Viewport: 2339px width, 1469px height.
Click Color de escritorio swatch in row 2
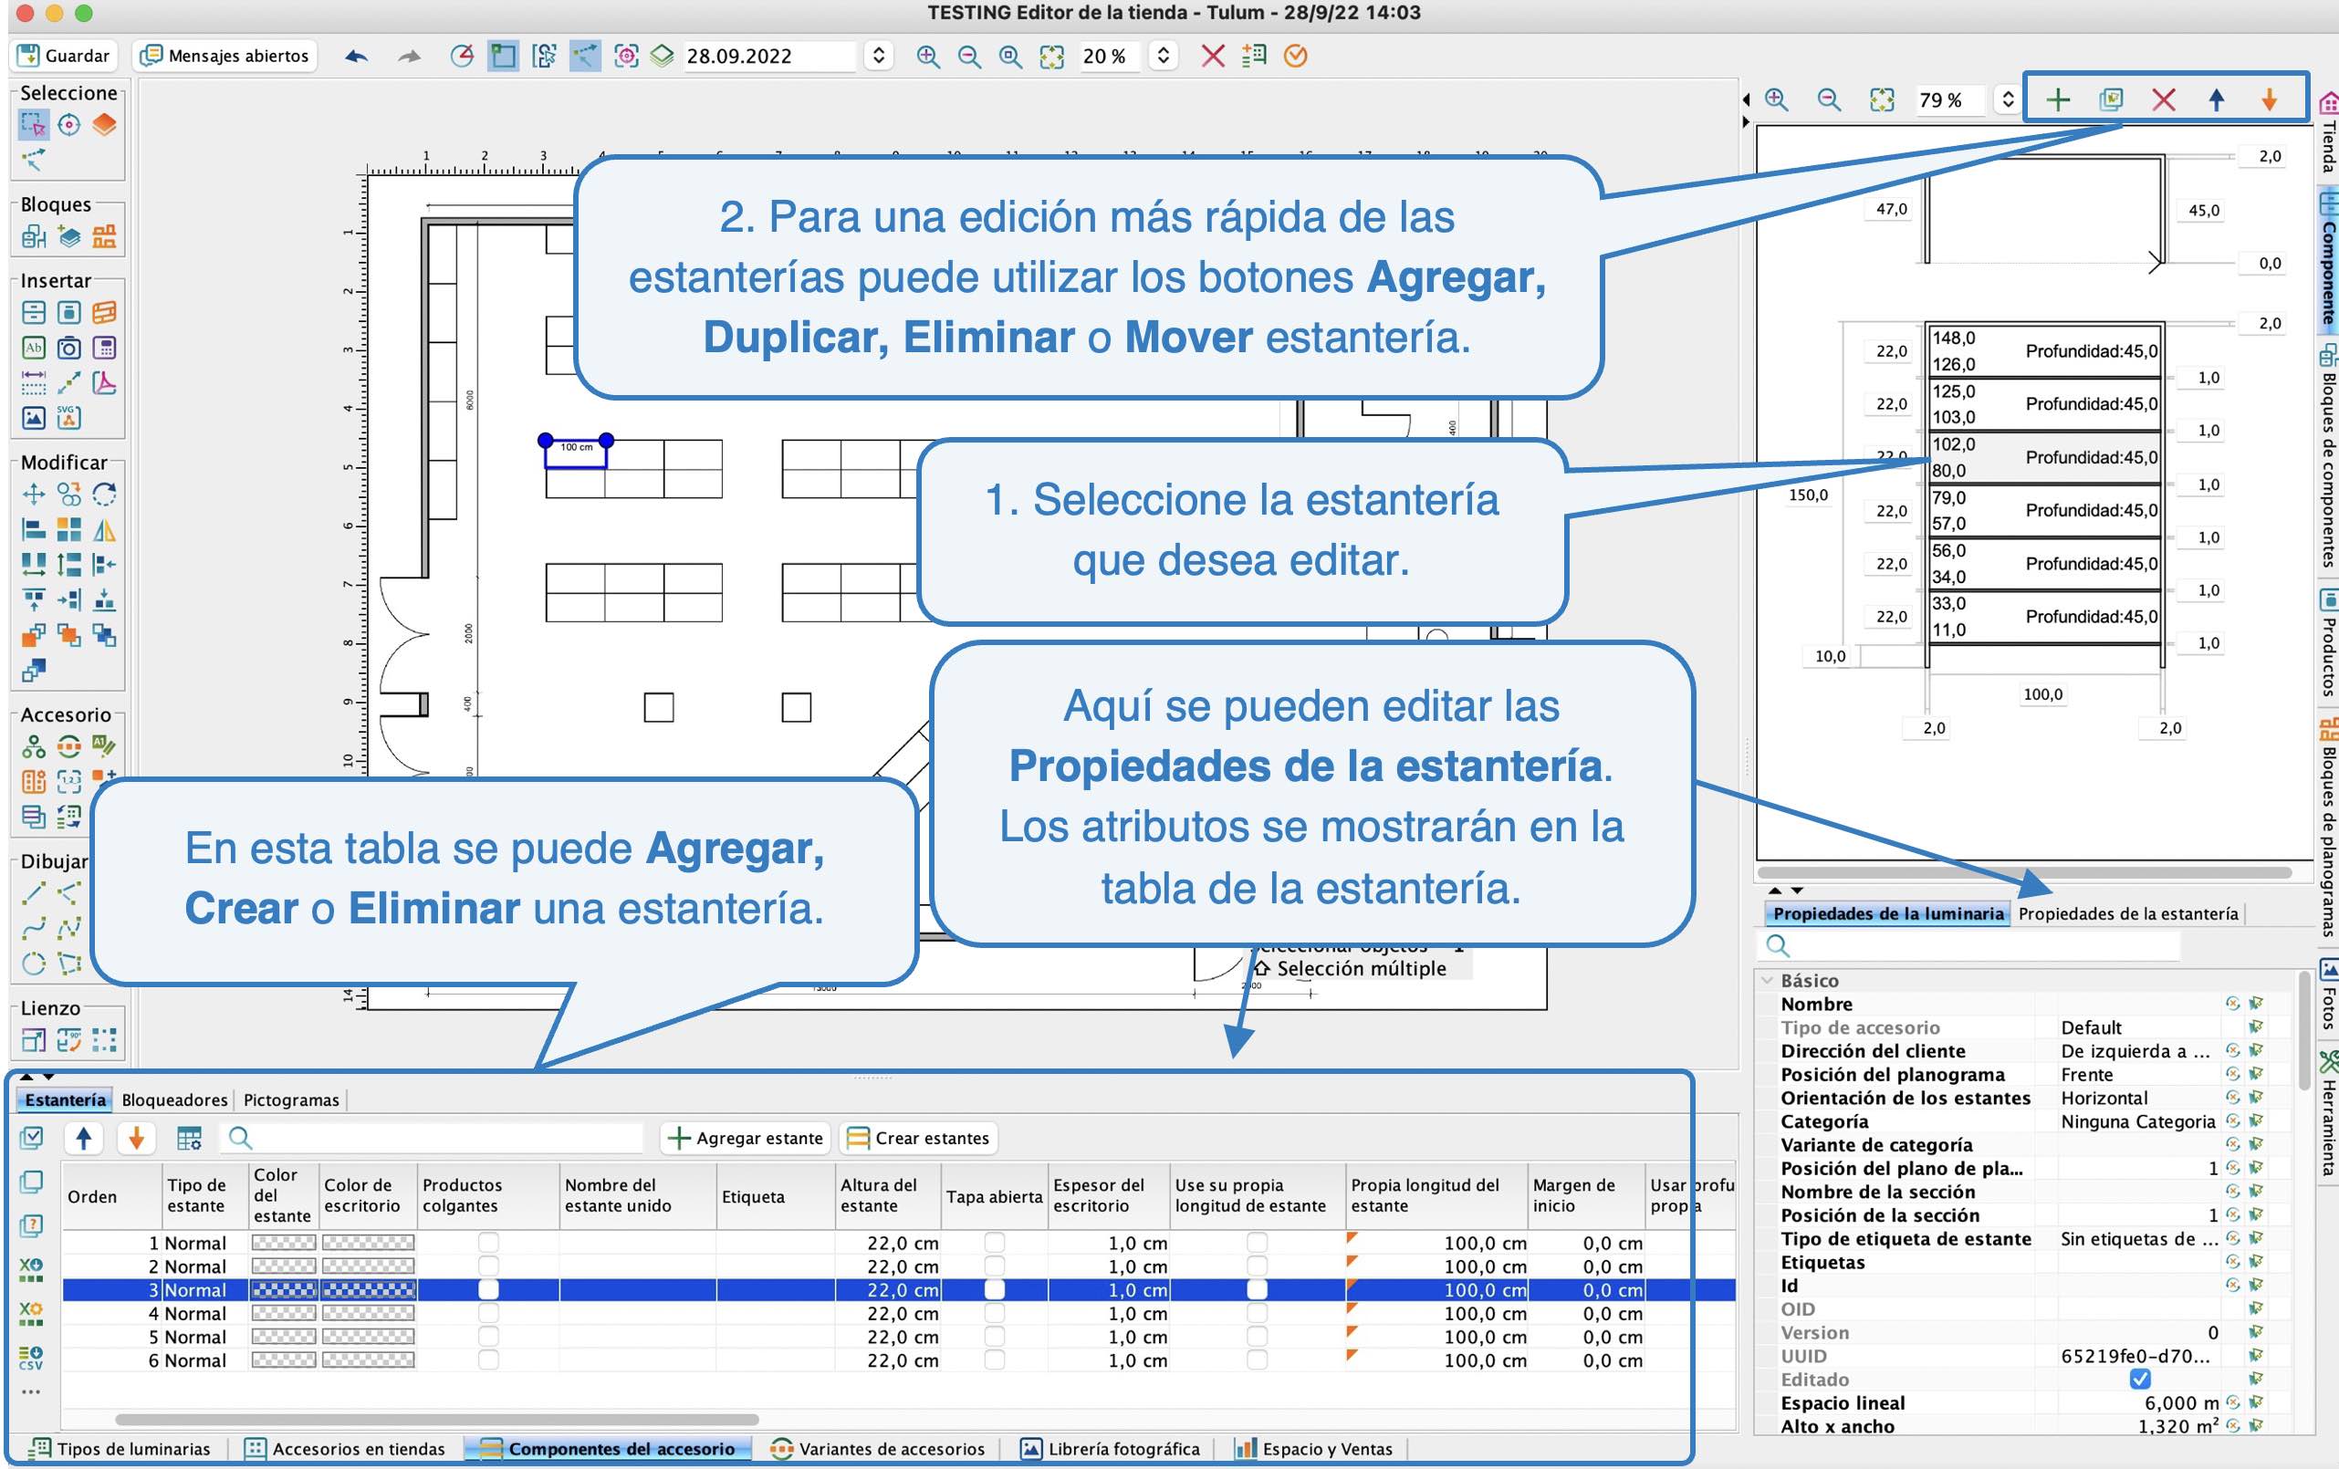coord(368,1266)
